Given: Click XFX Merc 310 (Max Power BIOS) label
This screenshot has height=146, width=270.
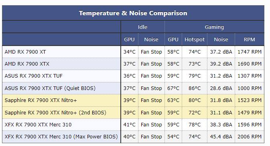Looking at the screenshot, I should point(61,137).
